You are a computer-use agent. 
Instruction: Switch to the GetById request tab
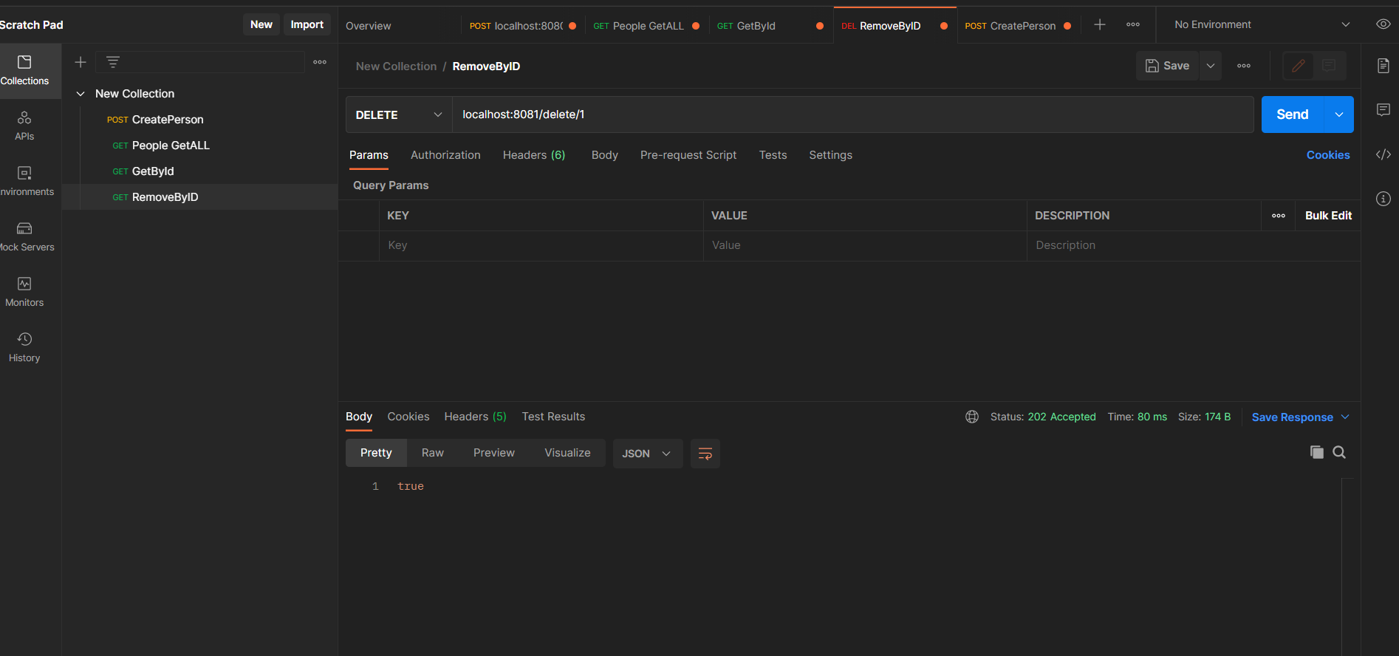click(771, 26)
